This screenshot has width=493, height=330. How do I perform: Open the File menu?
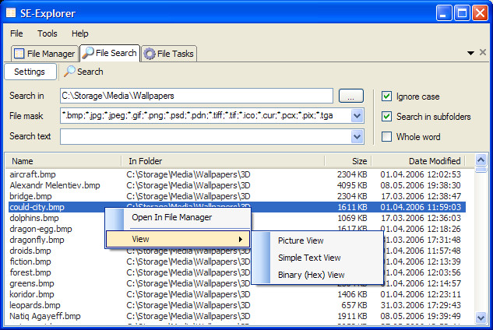(16, 33)
